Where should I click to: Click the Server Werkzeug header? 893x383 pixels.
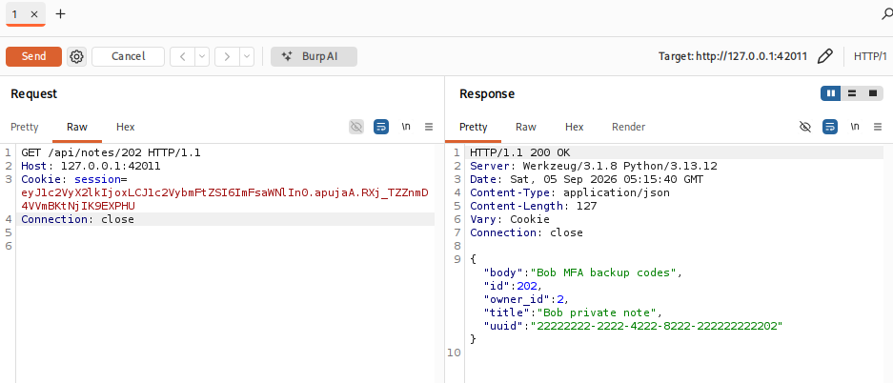[x=594, y=166]
